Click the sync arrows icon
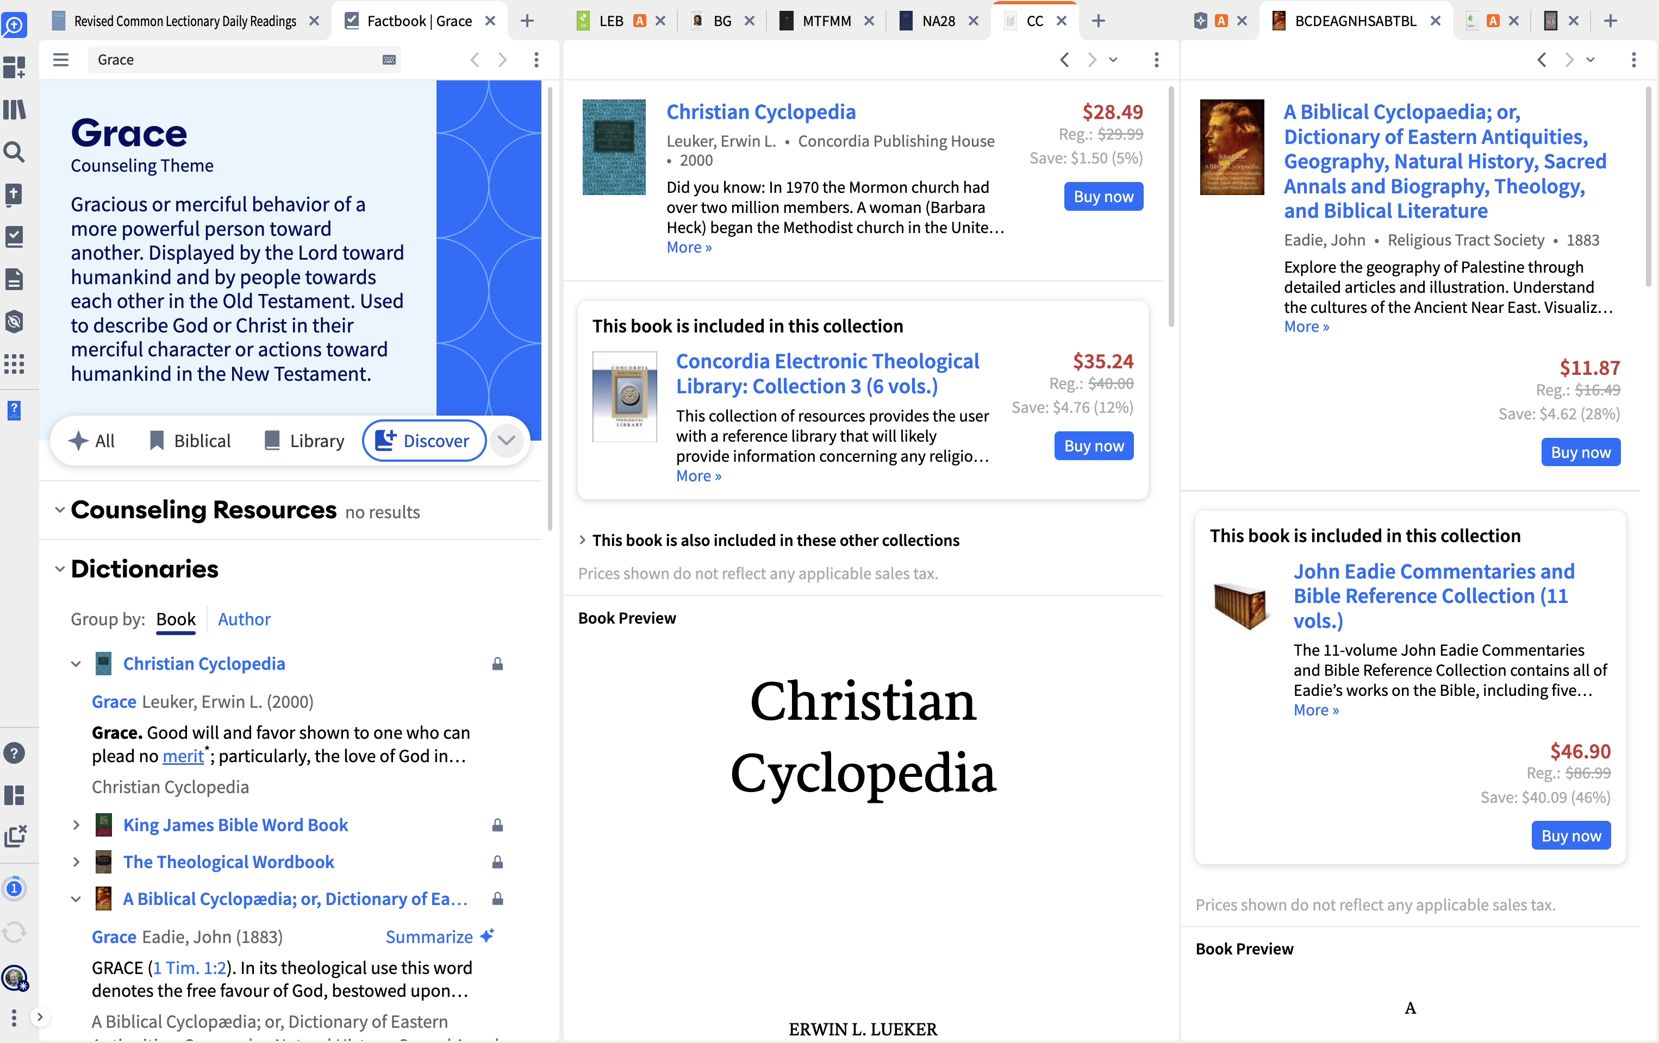The image size is (1659, 1043). point(15,932)
